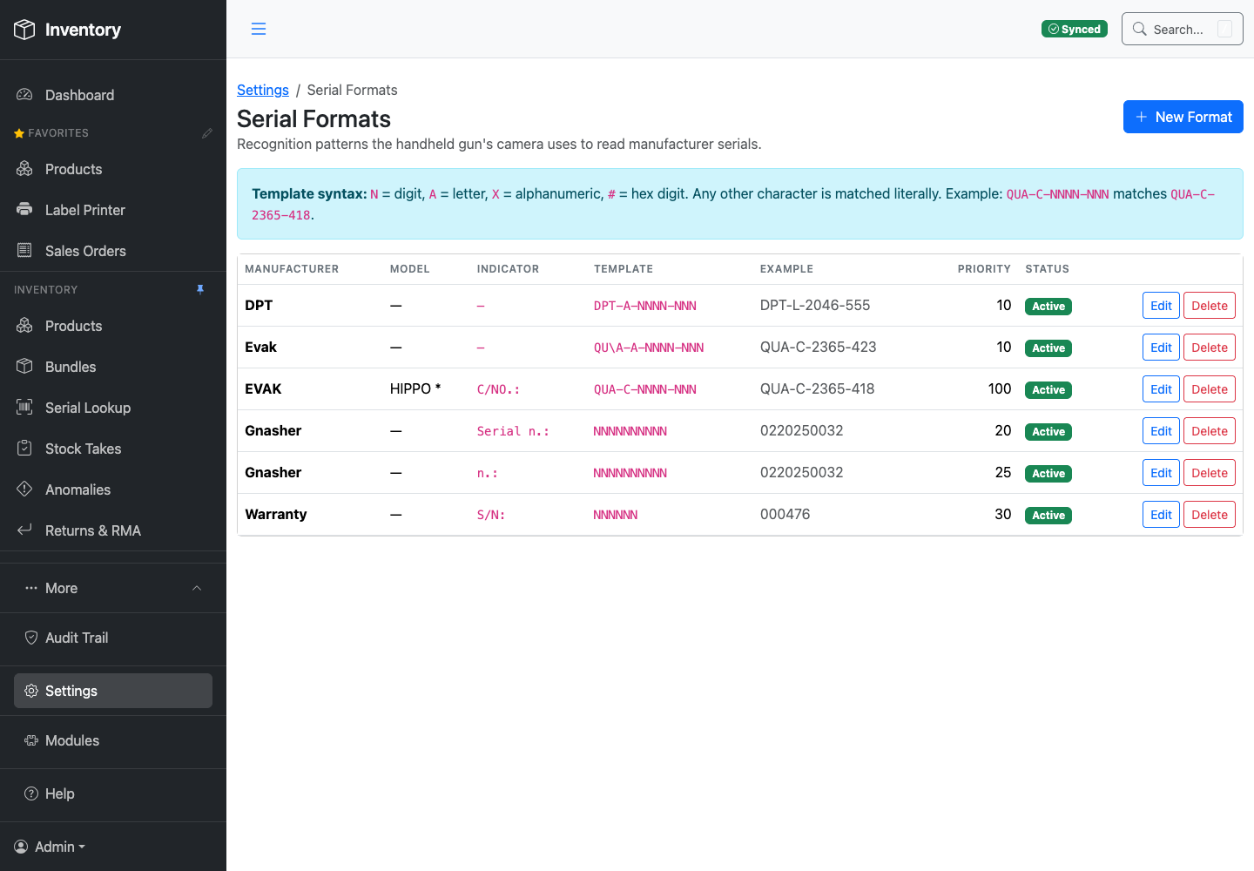Click template DPT-A-NNNN-NNN
The width and height of the screenshot is (1254, 871).
click(x=645, y=306)
